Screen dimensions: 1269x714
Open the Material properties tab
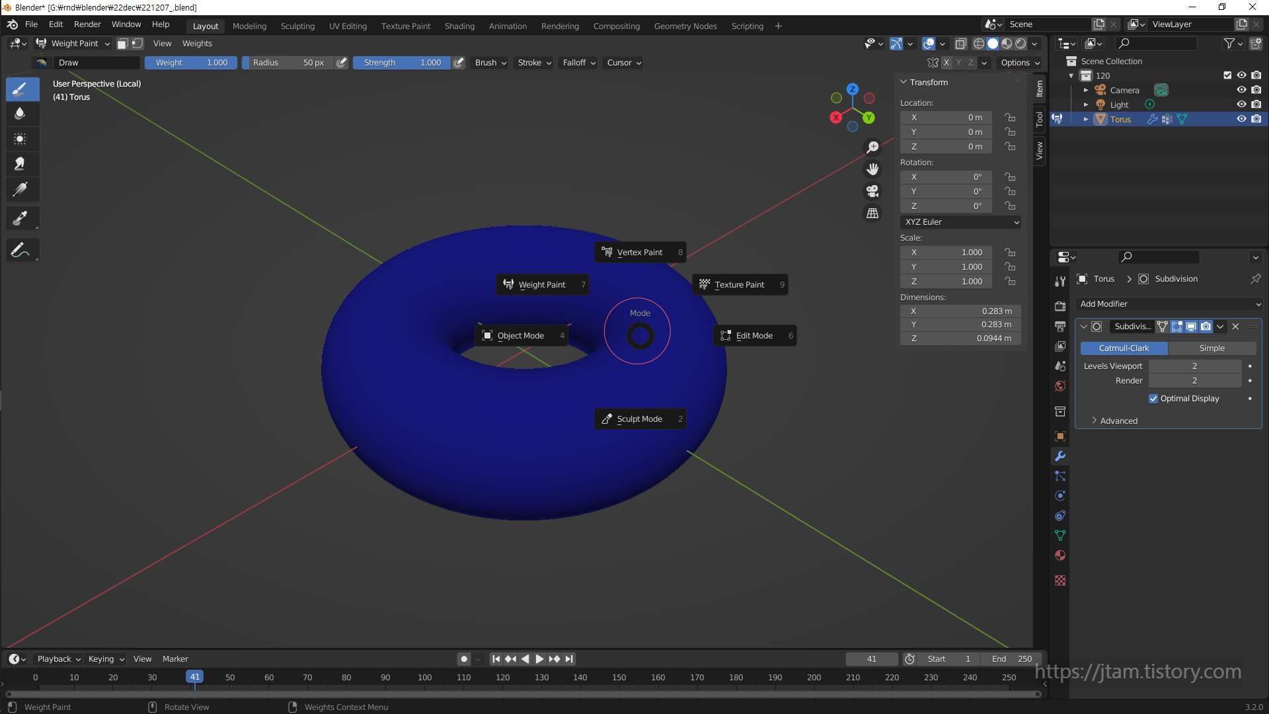pos(1060,555)
